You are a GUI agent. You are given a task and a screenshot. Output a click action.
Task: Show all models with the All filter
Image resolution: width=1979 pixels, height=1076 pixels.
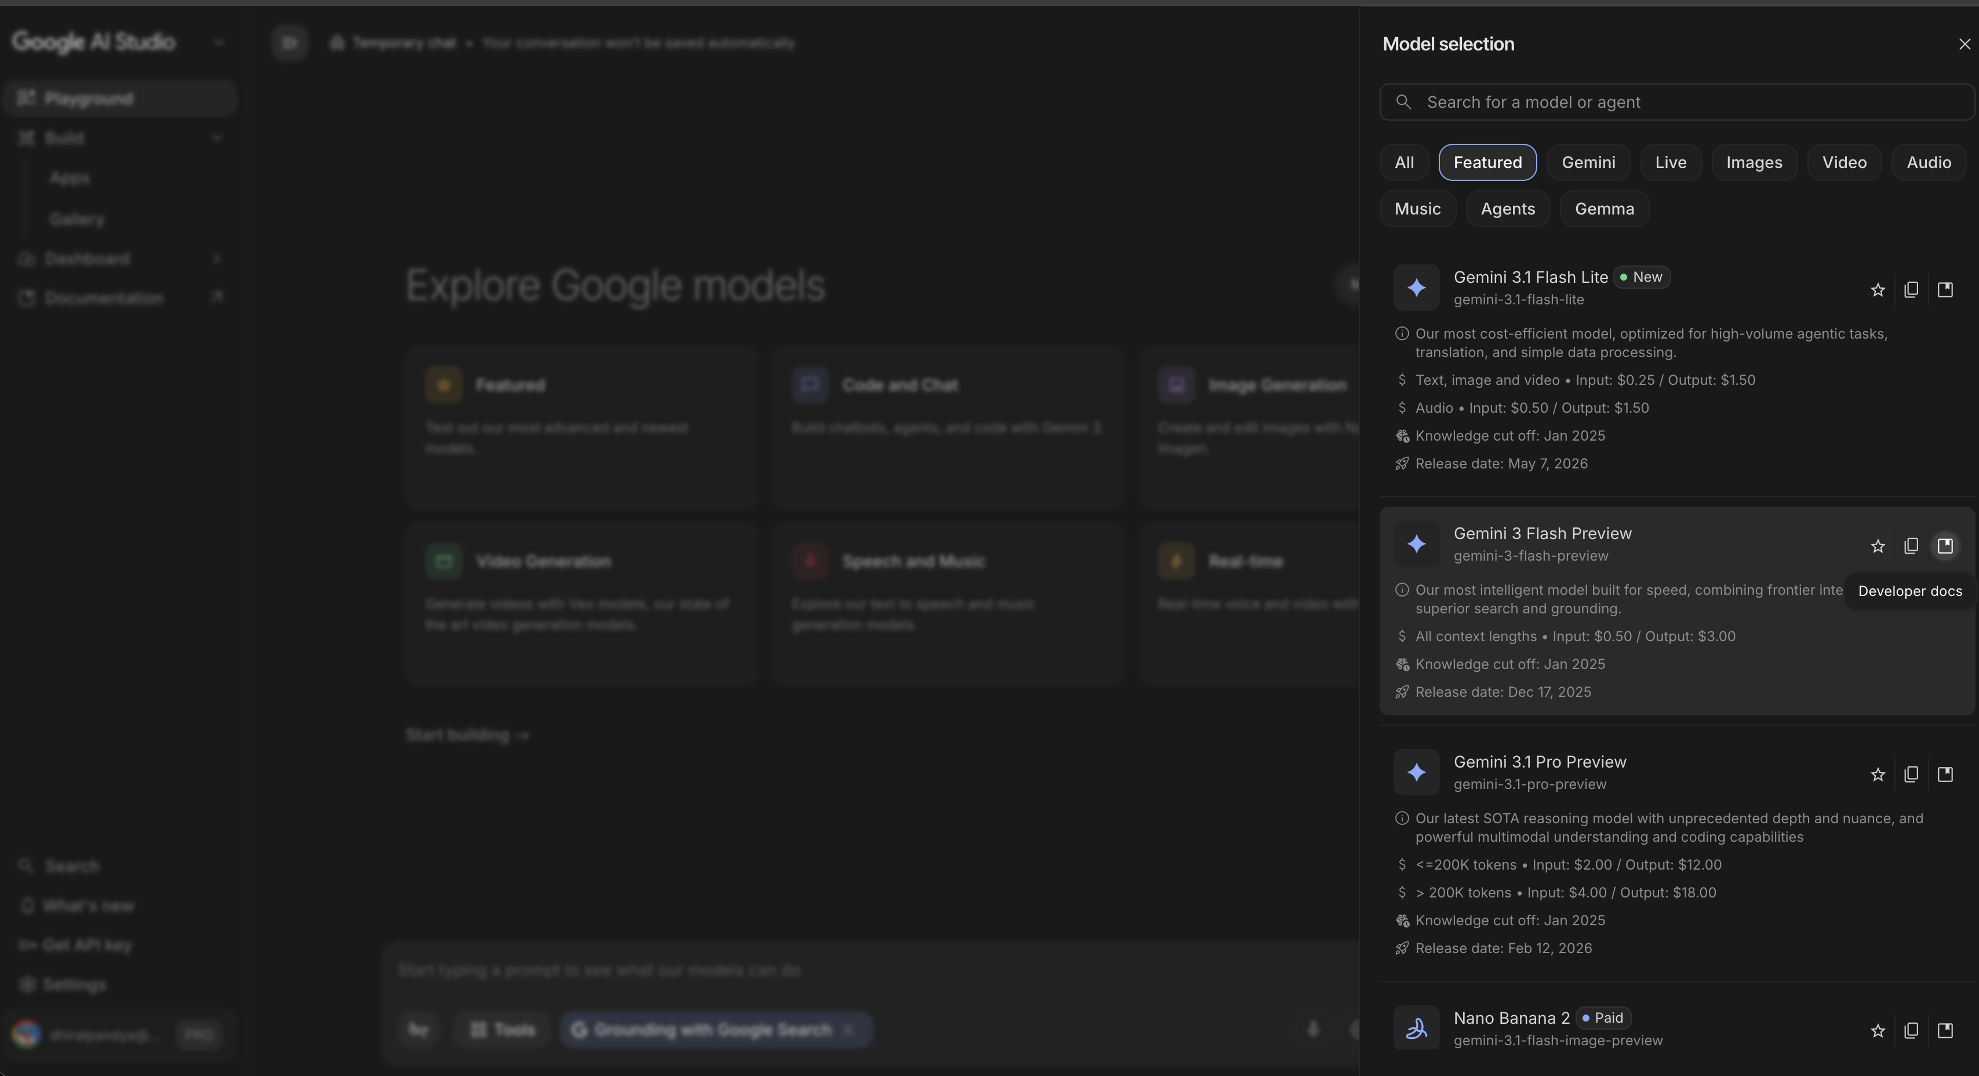click(x=1403, y=162)
